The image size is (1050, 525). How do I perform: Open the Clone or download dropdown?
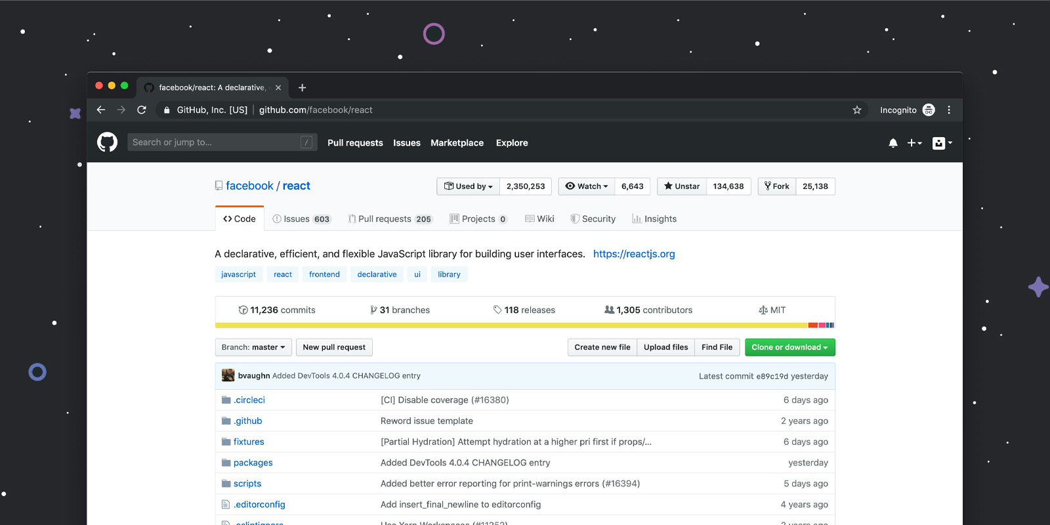pyautogui.click(x=789, y=347)
